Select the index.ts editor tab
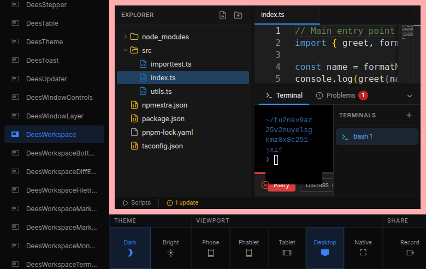This screenshot has width=426, height=269. (x=273, y=15)
